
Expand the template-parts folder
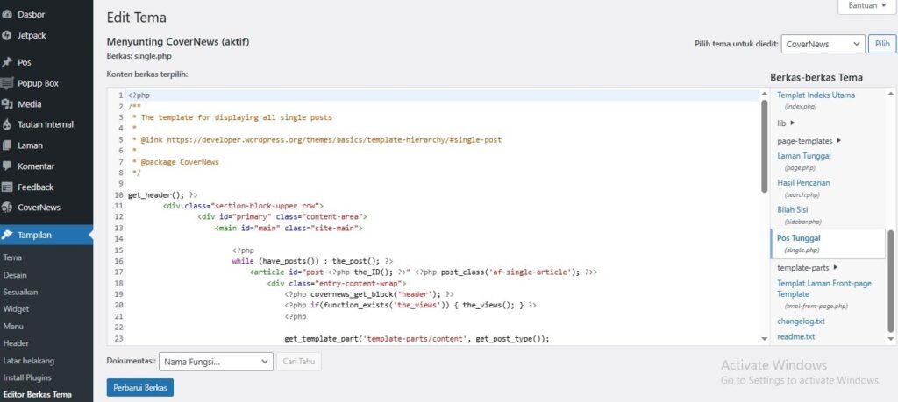(x=808, y=268)
